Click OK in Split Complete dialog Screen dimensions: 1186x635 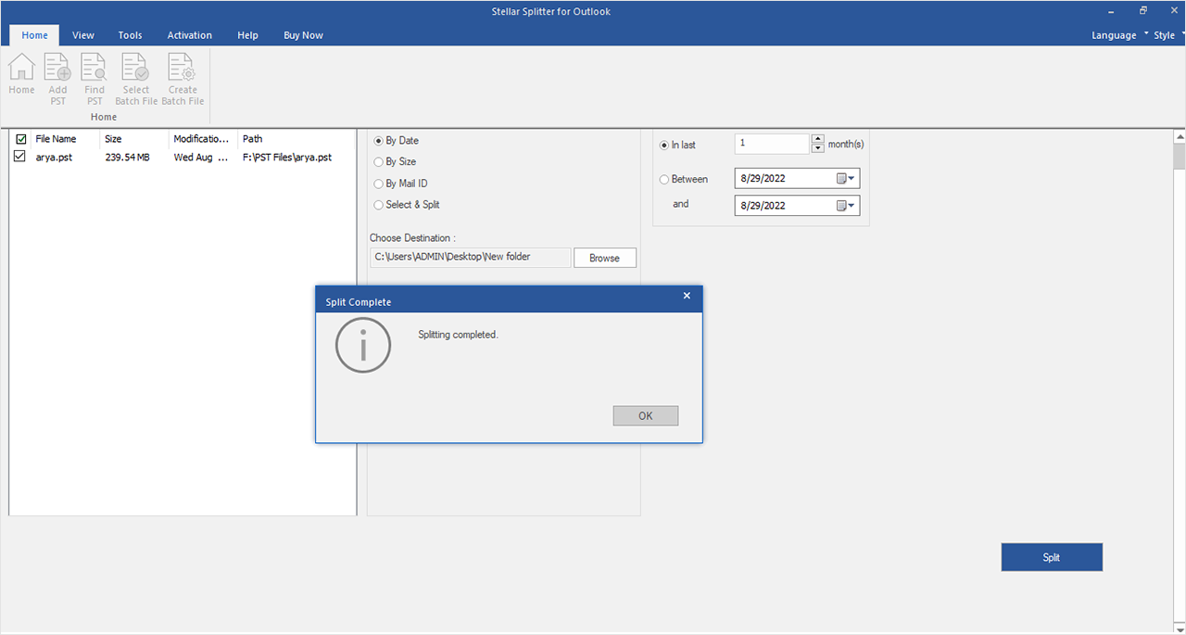[646, 416]
